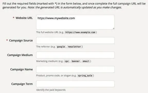Click the red asterisk beside Campaign Source
The image size is (148, 93).
(7, 40)
